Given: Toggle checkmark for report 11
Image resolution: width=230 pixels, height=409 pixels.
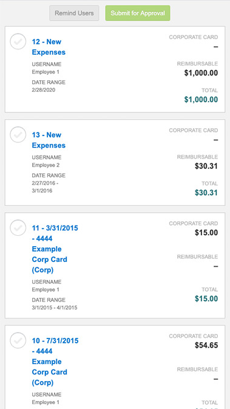Looking at the screenshot, I should [18, 228].
